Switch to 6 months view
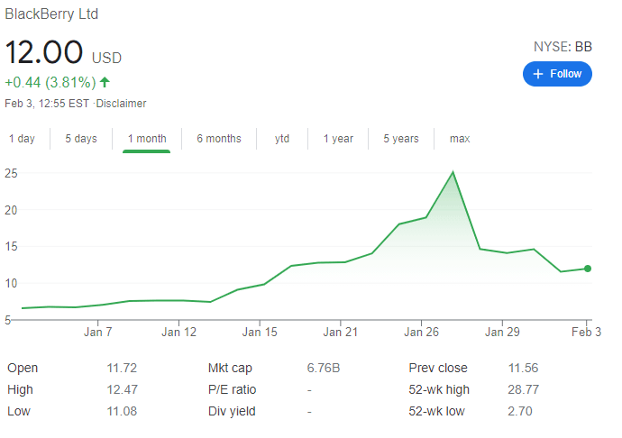The width and height of the screenshot is (622, 438). pyautogui.click(x=219, y=139)
